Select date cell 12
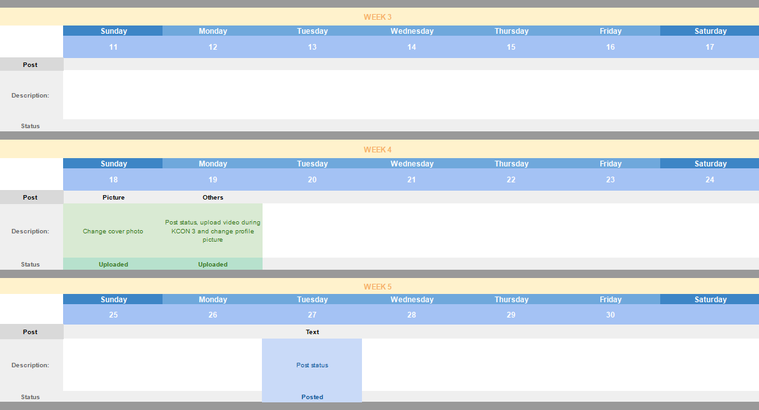 click(212, 47)
